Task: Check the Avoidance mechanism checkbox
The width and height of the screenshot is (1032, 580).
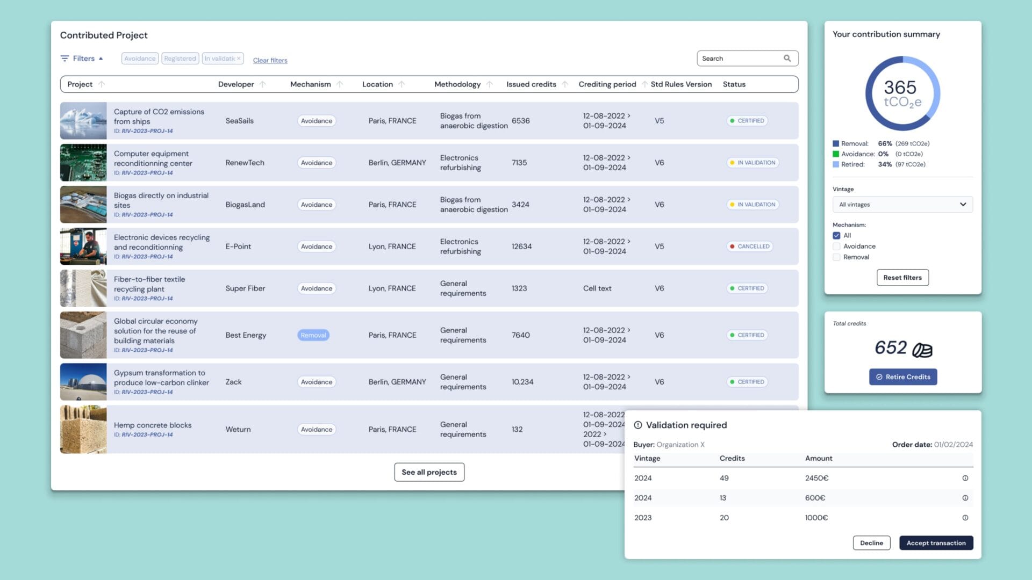Action: click(x=836, y=247)
